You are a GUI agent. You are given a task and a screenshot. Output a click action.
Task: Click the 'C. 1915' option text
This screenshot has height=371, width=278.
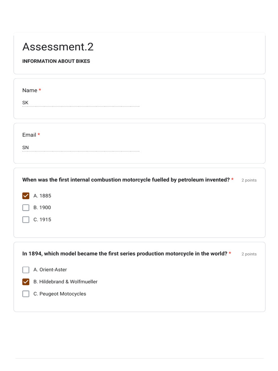pyautogui.click(x=42, y=220)
